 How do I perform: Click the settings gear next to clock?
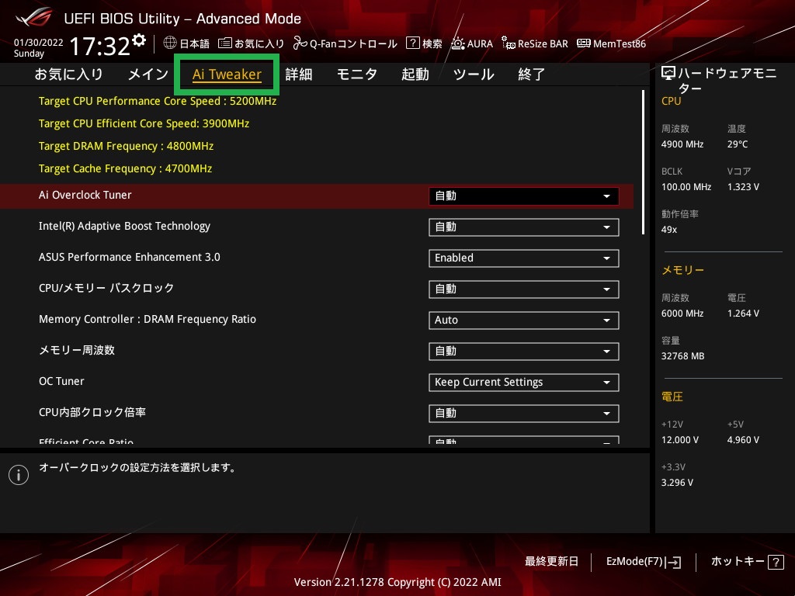click(x=140, y=40)
